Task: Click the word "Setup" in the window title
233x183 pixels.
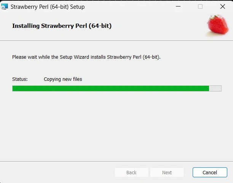Action: tap(77, 7)
